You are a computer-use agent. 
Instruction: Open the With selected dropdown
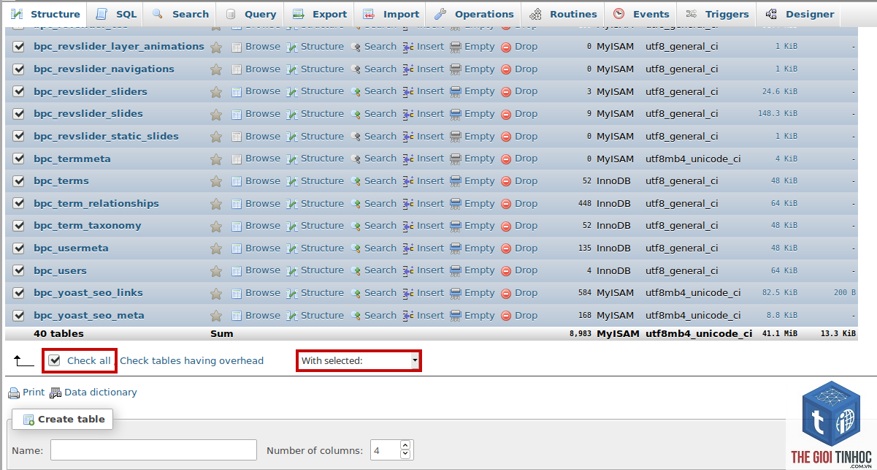(x=359, y=360)
